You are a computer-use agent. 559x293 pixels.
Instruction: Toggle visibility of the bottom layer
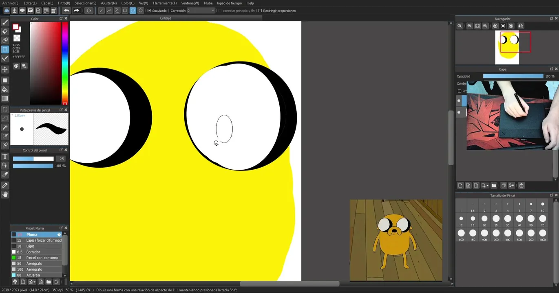(x=459, y=112)
